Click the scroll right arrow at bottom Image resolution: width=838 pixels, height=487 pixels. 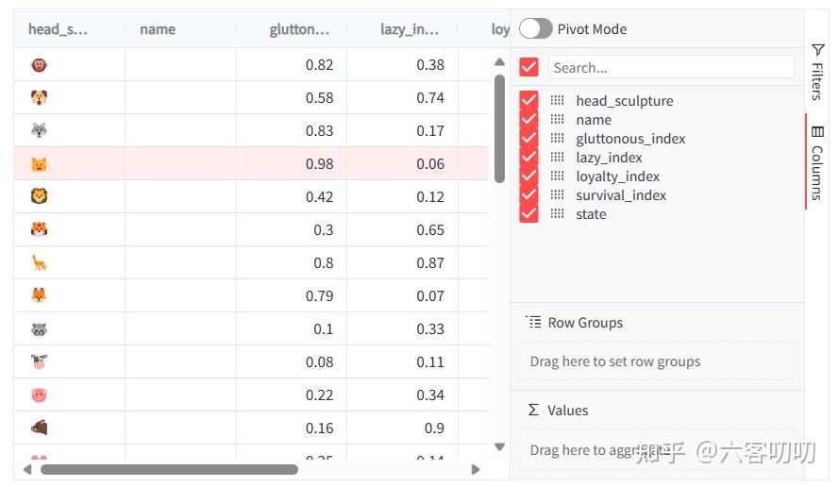[475, 469]
